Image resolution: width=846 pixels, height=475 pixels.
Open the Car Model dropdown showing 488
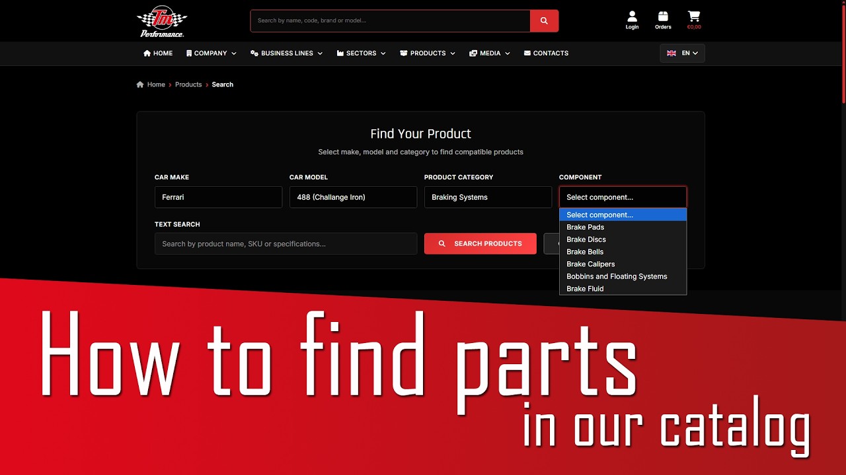point(353,197)
